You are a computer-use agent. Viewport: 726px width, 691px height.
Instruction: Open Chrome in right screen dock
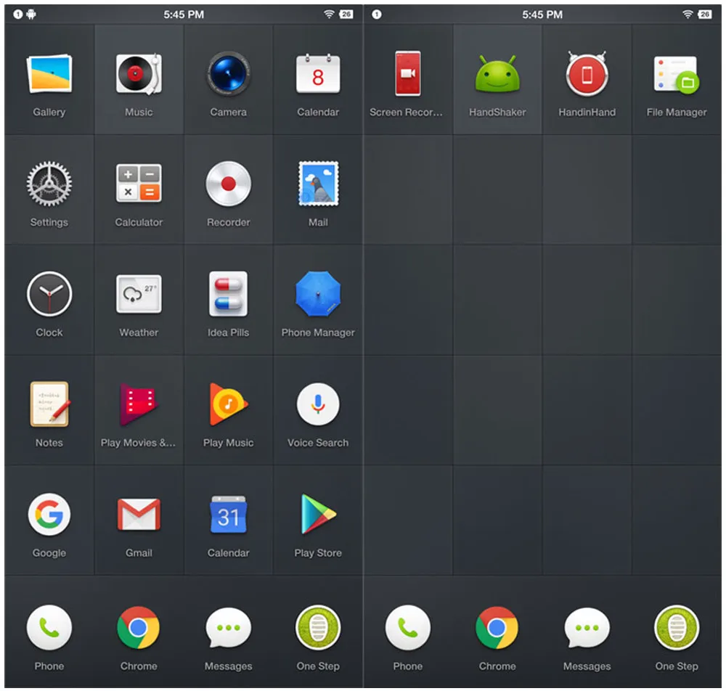pyautogui.click(x=497, y=628)
